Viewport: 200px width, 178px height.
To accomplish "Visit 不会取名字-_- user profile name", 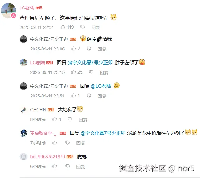I will click(44, 133).
